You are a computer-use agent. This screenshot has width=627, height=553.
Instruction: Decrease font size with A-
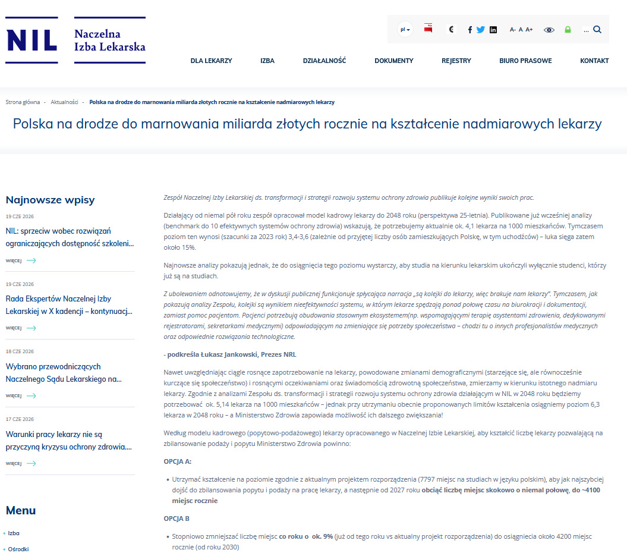[513, 30]
